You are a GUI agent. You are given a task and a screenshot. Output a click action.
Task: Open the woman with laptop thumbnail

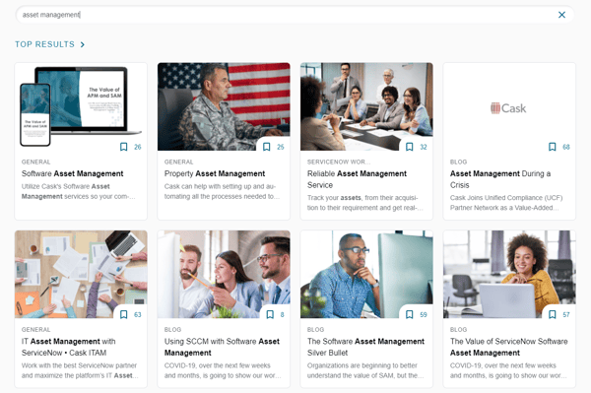(509, 274)
